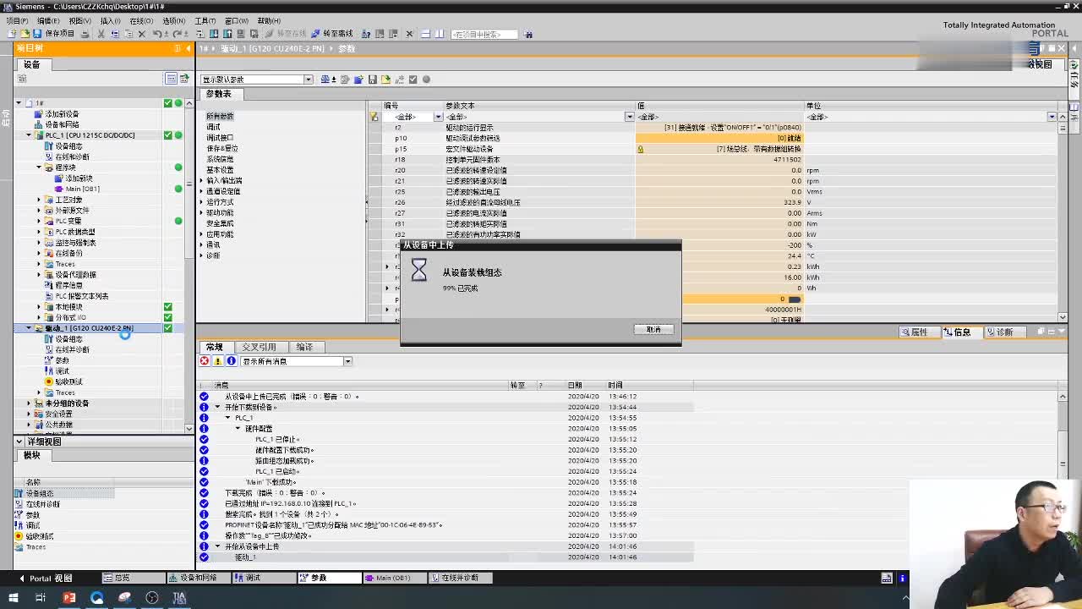Click the grey circle icon in parameter toolbar
Screen dimensions: 1082x609
pos(426,80)
